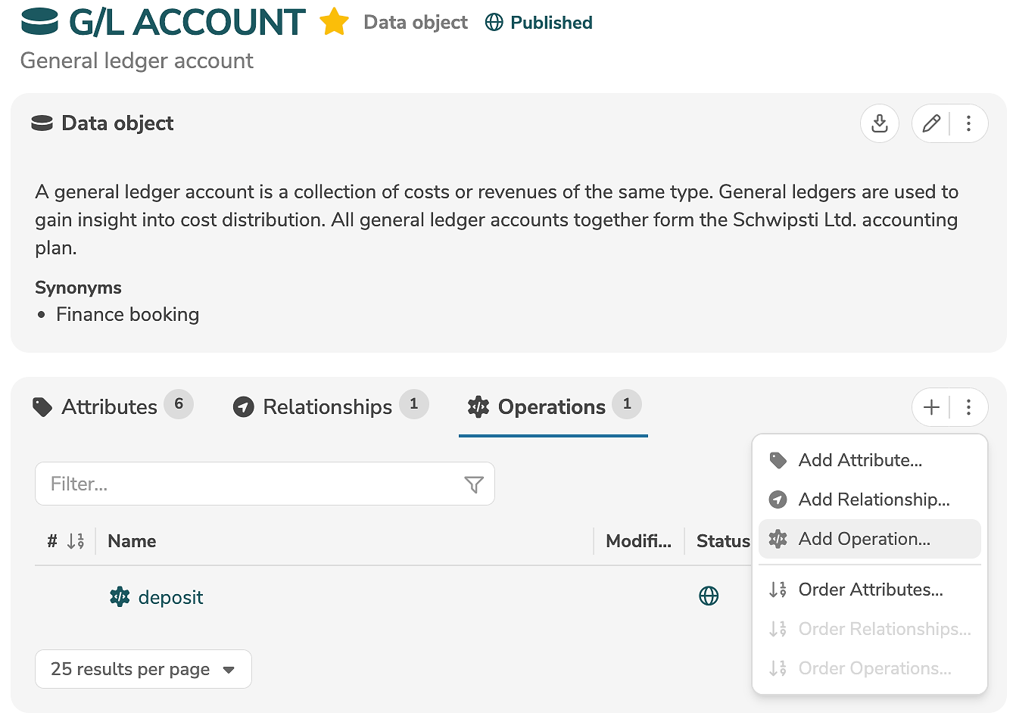Image resolution: width=1016 pixels, height=722 pixels.
Task: Sort by the # order column icon
Action: (75, 541)
